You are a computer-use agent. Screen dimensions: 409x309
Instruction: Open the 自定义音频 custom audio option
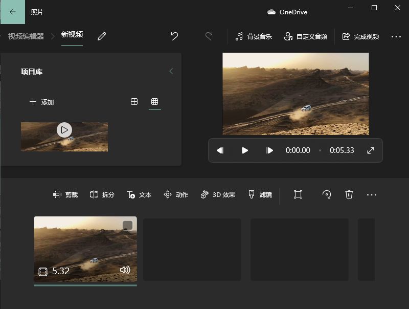[x=306, y=36]
